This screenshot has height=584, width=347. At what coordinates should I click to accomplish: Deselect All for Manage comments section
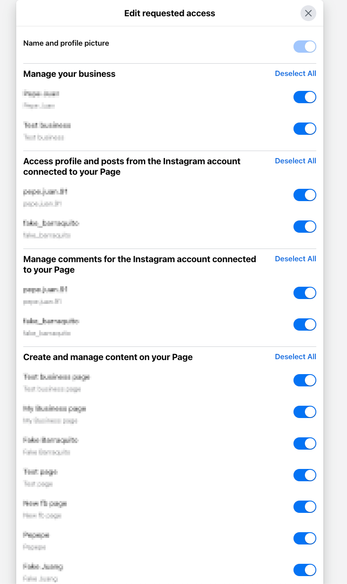click(295, 259)
